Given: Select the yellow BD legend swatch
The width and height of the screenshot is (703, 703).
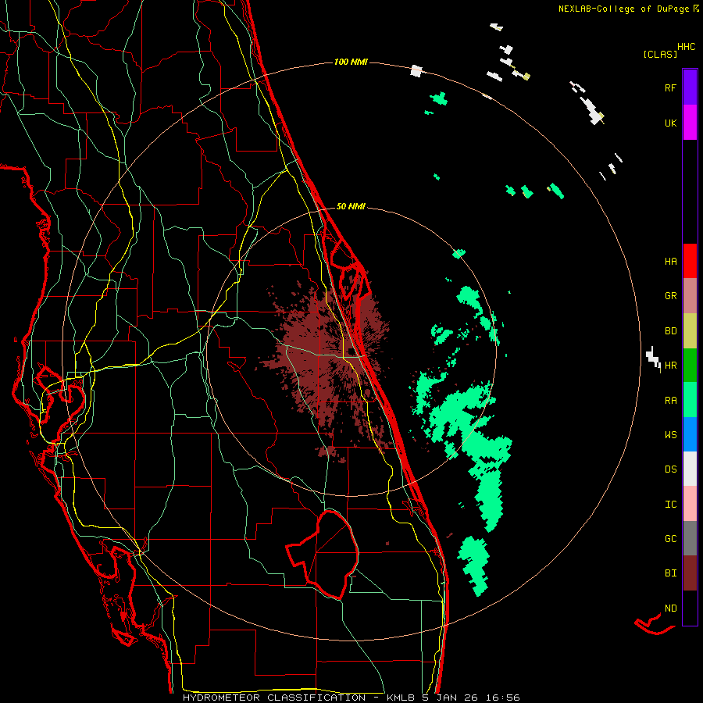Looking at the screenshot, I should [690, 331].
